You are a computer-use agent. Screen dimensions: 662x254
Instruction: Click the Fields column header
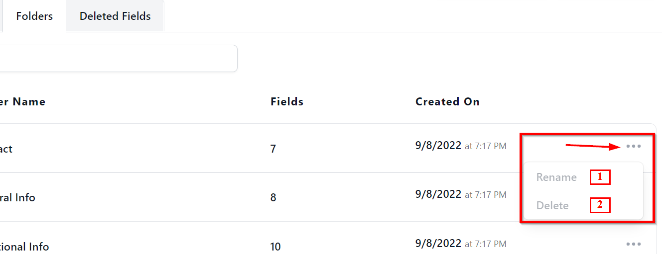(287, 102)
